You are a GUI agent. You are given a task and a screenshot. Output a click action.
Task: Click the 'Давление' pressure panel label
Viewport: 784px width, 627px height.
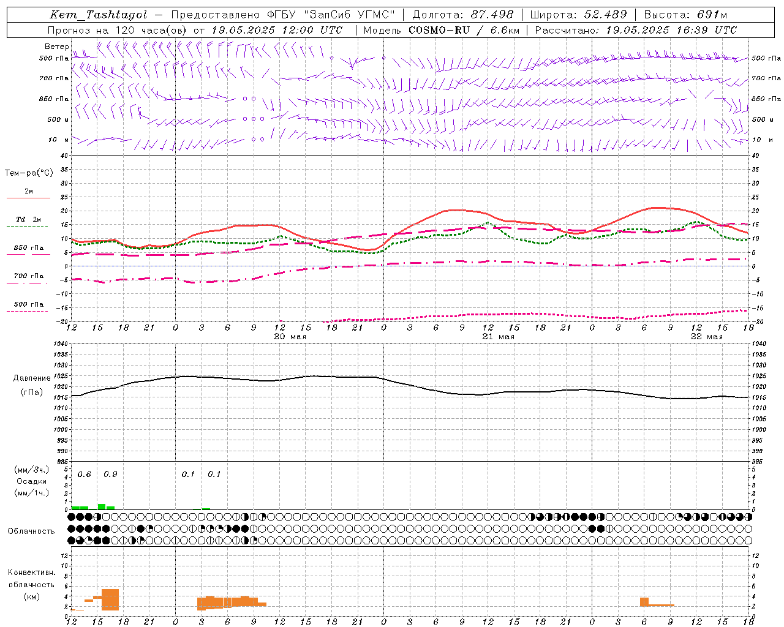(x=32, y=378)
